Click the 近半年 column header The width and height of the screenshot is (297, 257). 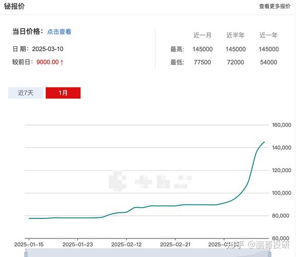click(235, 35)
